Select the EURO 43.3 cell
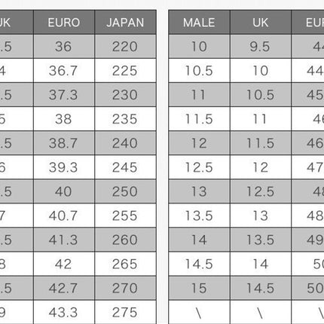 tap(64, 312)
